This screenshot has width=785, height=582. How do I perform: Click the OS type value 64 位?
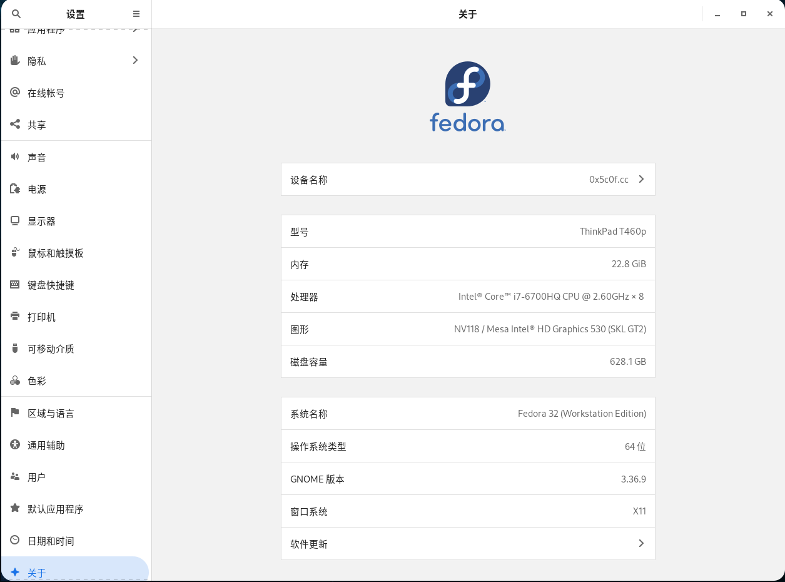636,446
